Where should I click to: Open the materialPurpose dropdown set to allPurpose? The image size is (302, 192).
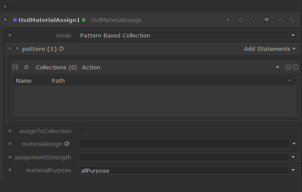(x=188, y=170)
